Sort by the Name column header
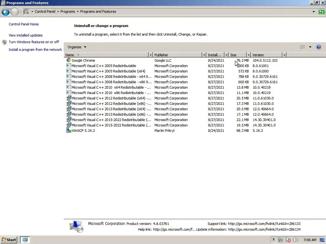 point(106,55)
